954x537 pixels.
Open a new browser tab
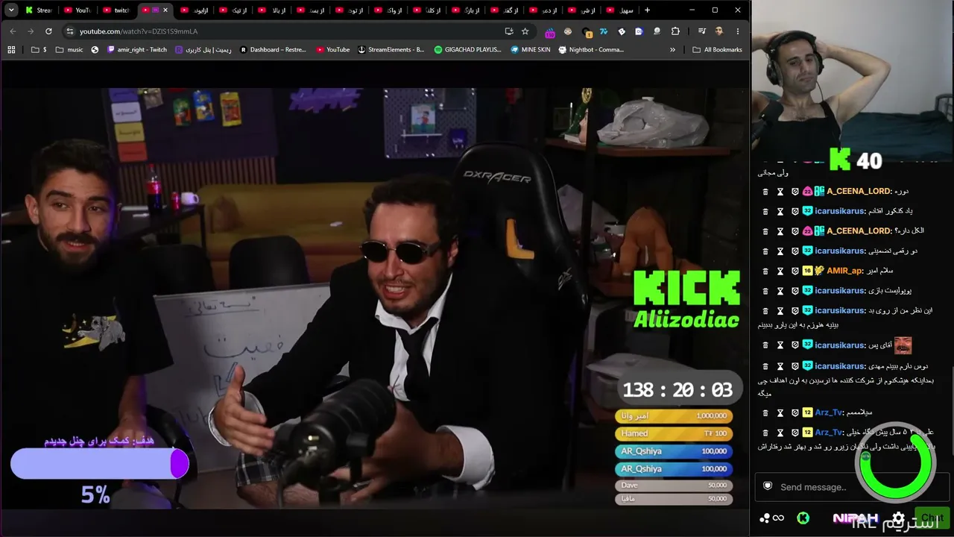647,10
